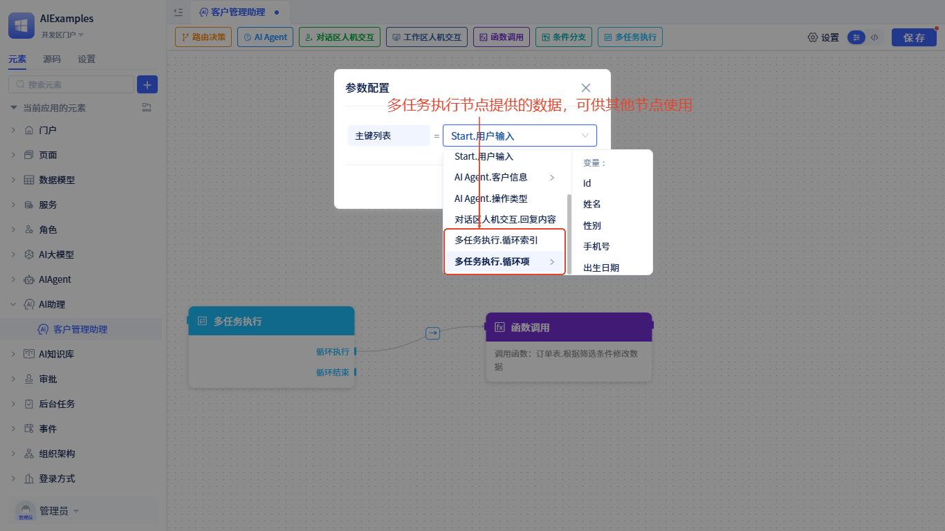Click the tree layout icon beside 当前应用的元素
Screen dimensions: 945x531
click(147, 107)
